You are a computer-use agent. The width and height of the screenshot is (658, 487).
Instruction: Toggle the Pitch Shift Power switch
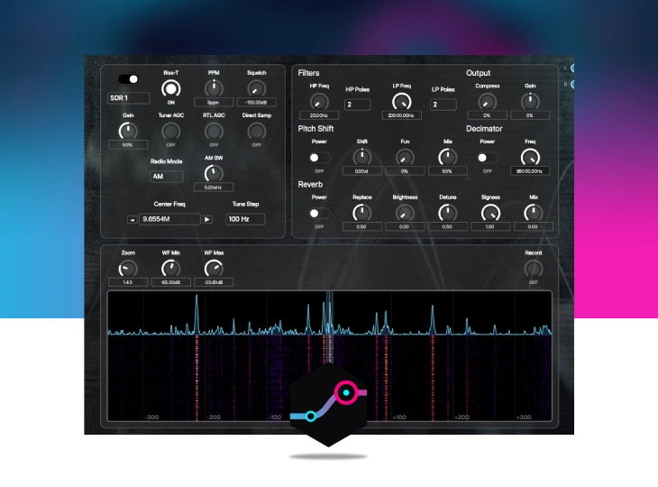click(x=319, y=158)
